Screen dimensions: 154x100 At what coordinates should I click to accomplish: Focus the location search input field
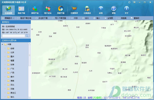(14, 36)
